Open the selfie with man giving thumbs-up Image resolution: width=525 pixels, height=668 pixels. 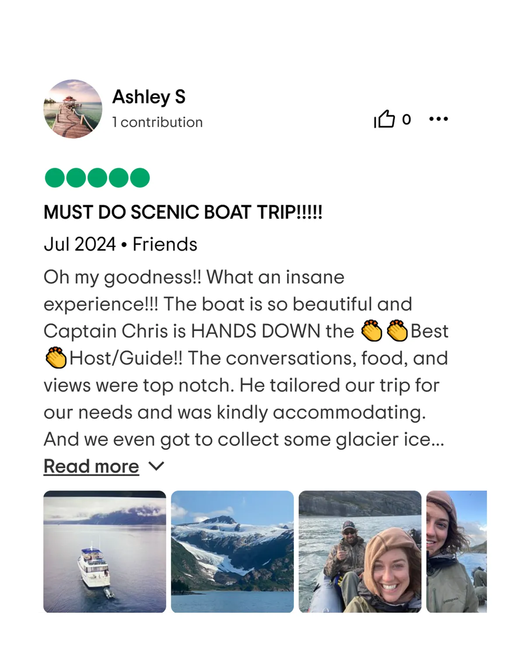pos(360,551)
